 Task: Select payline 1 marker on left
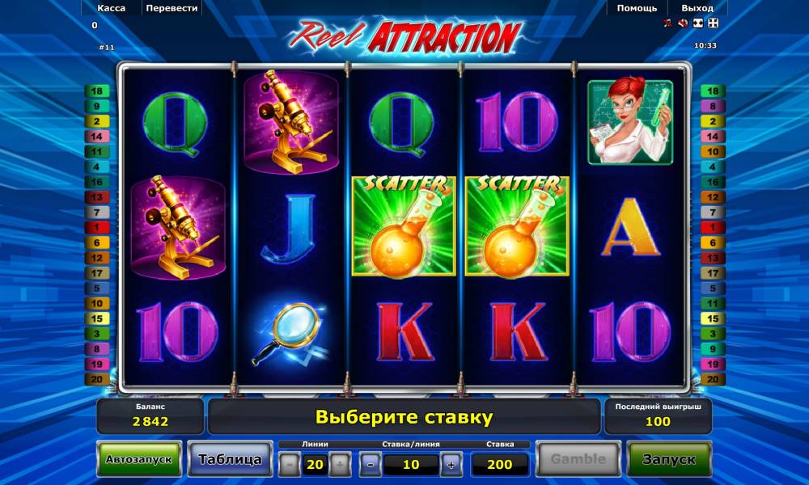point(97,227)
